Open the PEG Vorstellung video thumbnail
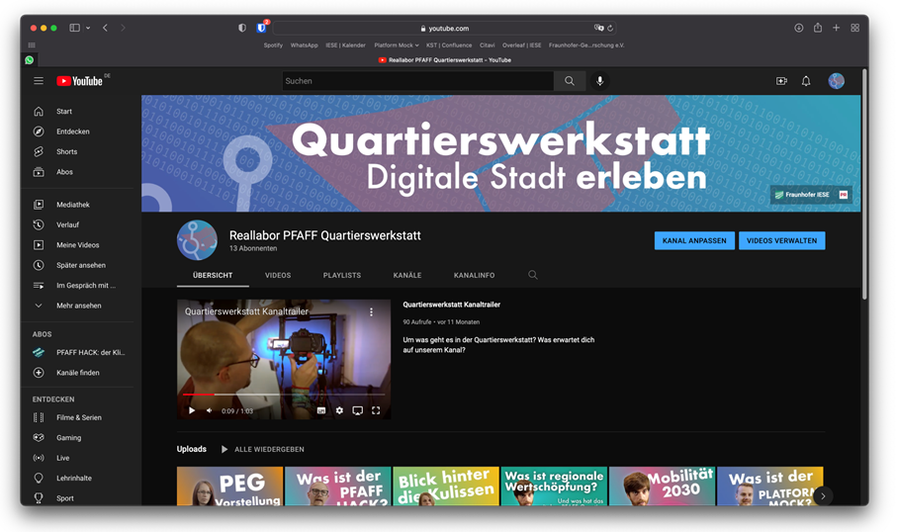This screenshot has height=532, width=897. [230, 487]
